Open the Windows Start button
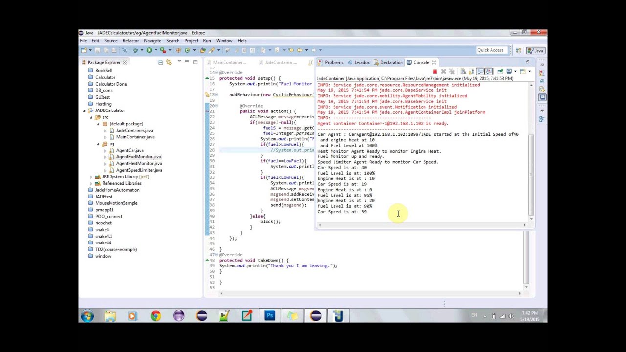626x352 pixels. click(87, 316)
